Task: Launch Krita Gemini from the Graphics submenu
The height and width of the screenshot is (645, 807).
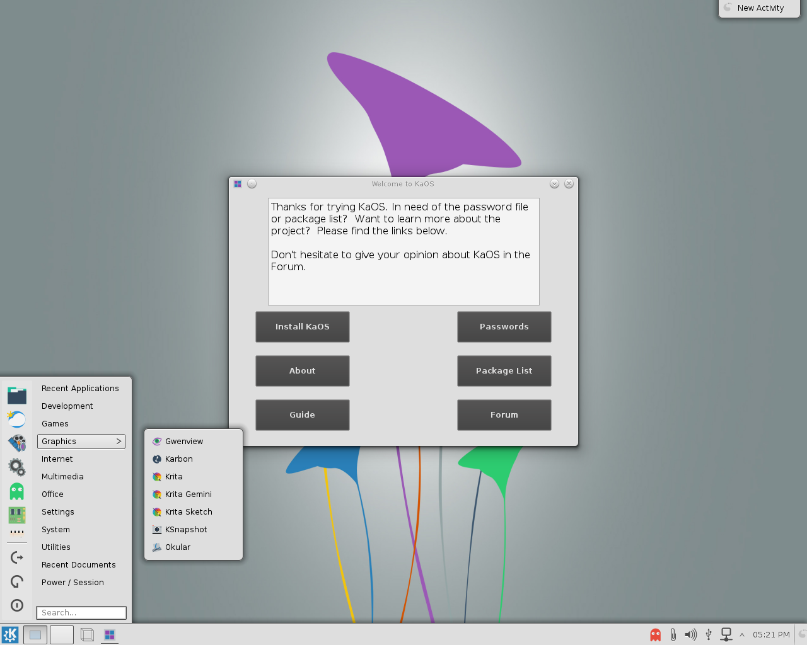Action: click(194, 494)
